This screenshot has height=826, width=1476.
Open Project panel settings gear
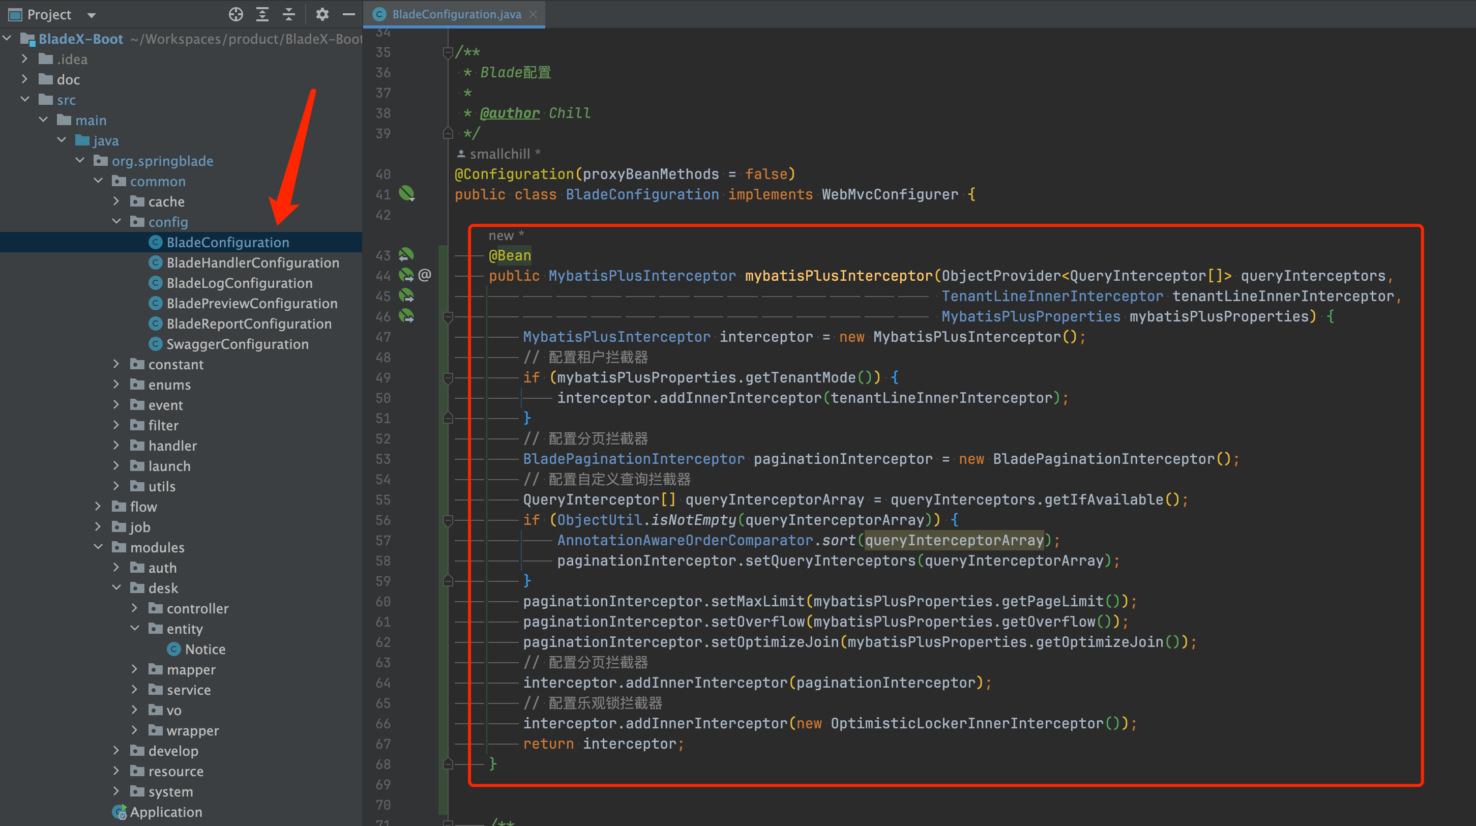click(322, 14)
